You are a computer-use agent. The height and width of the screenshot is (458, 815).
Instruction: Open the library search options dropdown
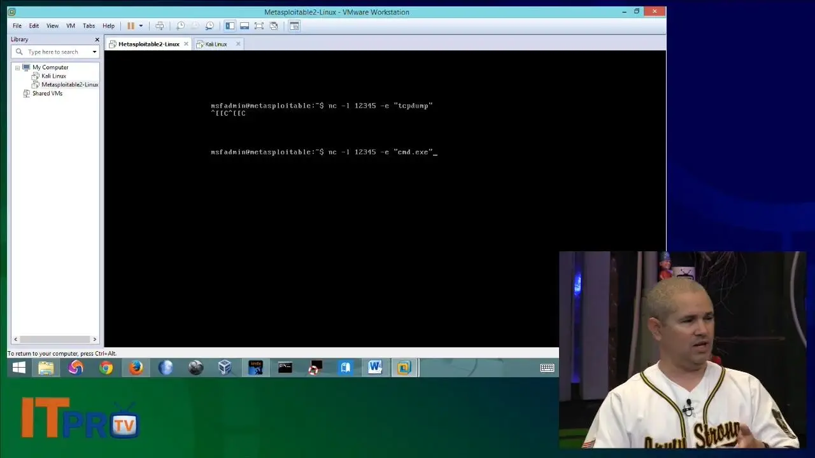[94, 52]
